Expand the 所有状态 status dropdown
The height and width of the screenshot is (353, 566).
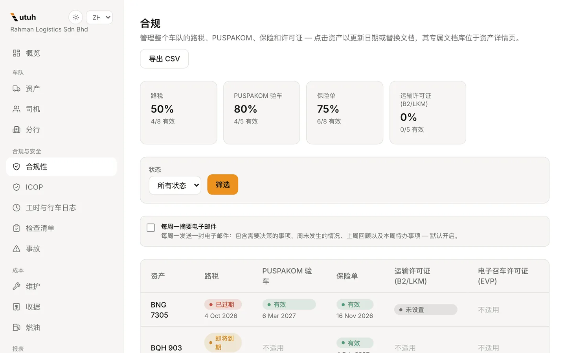click(175, 185)
